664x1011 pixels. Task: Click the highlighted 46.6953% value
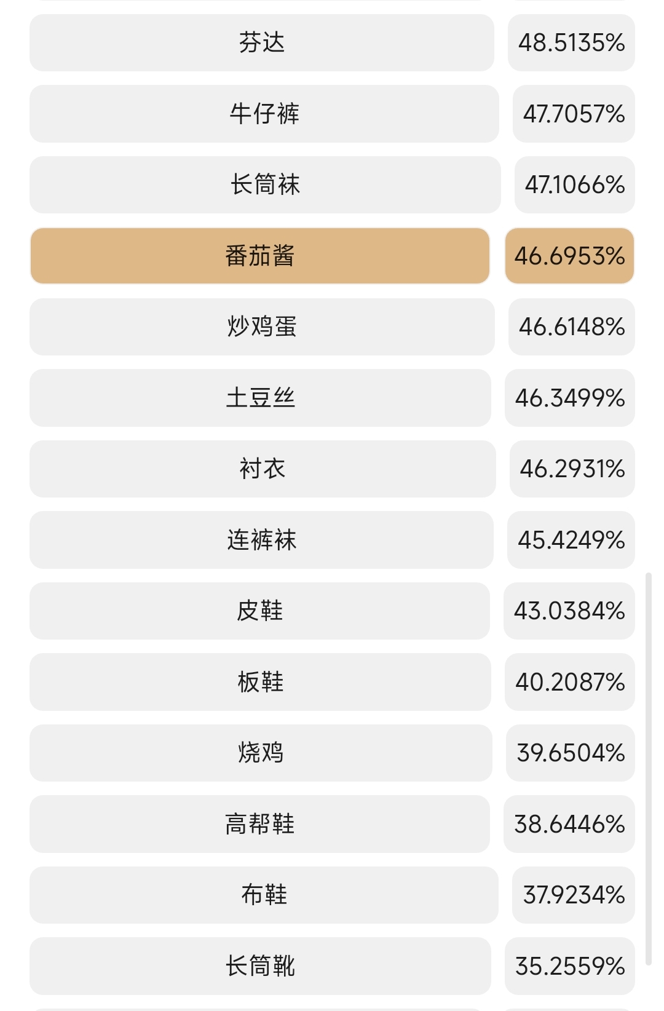569,256
